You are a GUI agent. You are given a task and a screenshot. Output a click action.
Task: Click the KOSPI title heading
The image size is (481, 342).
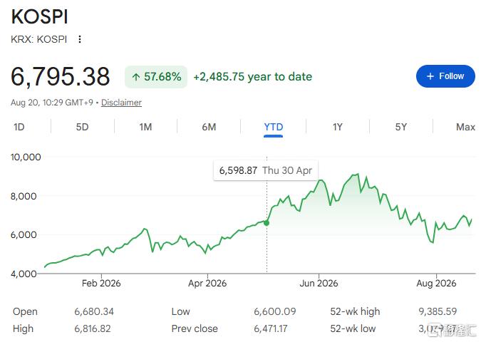pos(39,16)
